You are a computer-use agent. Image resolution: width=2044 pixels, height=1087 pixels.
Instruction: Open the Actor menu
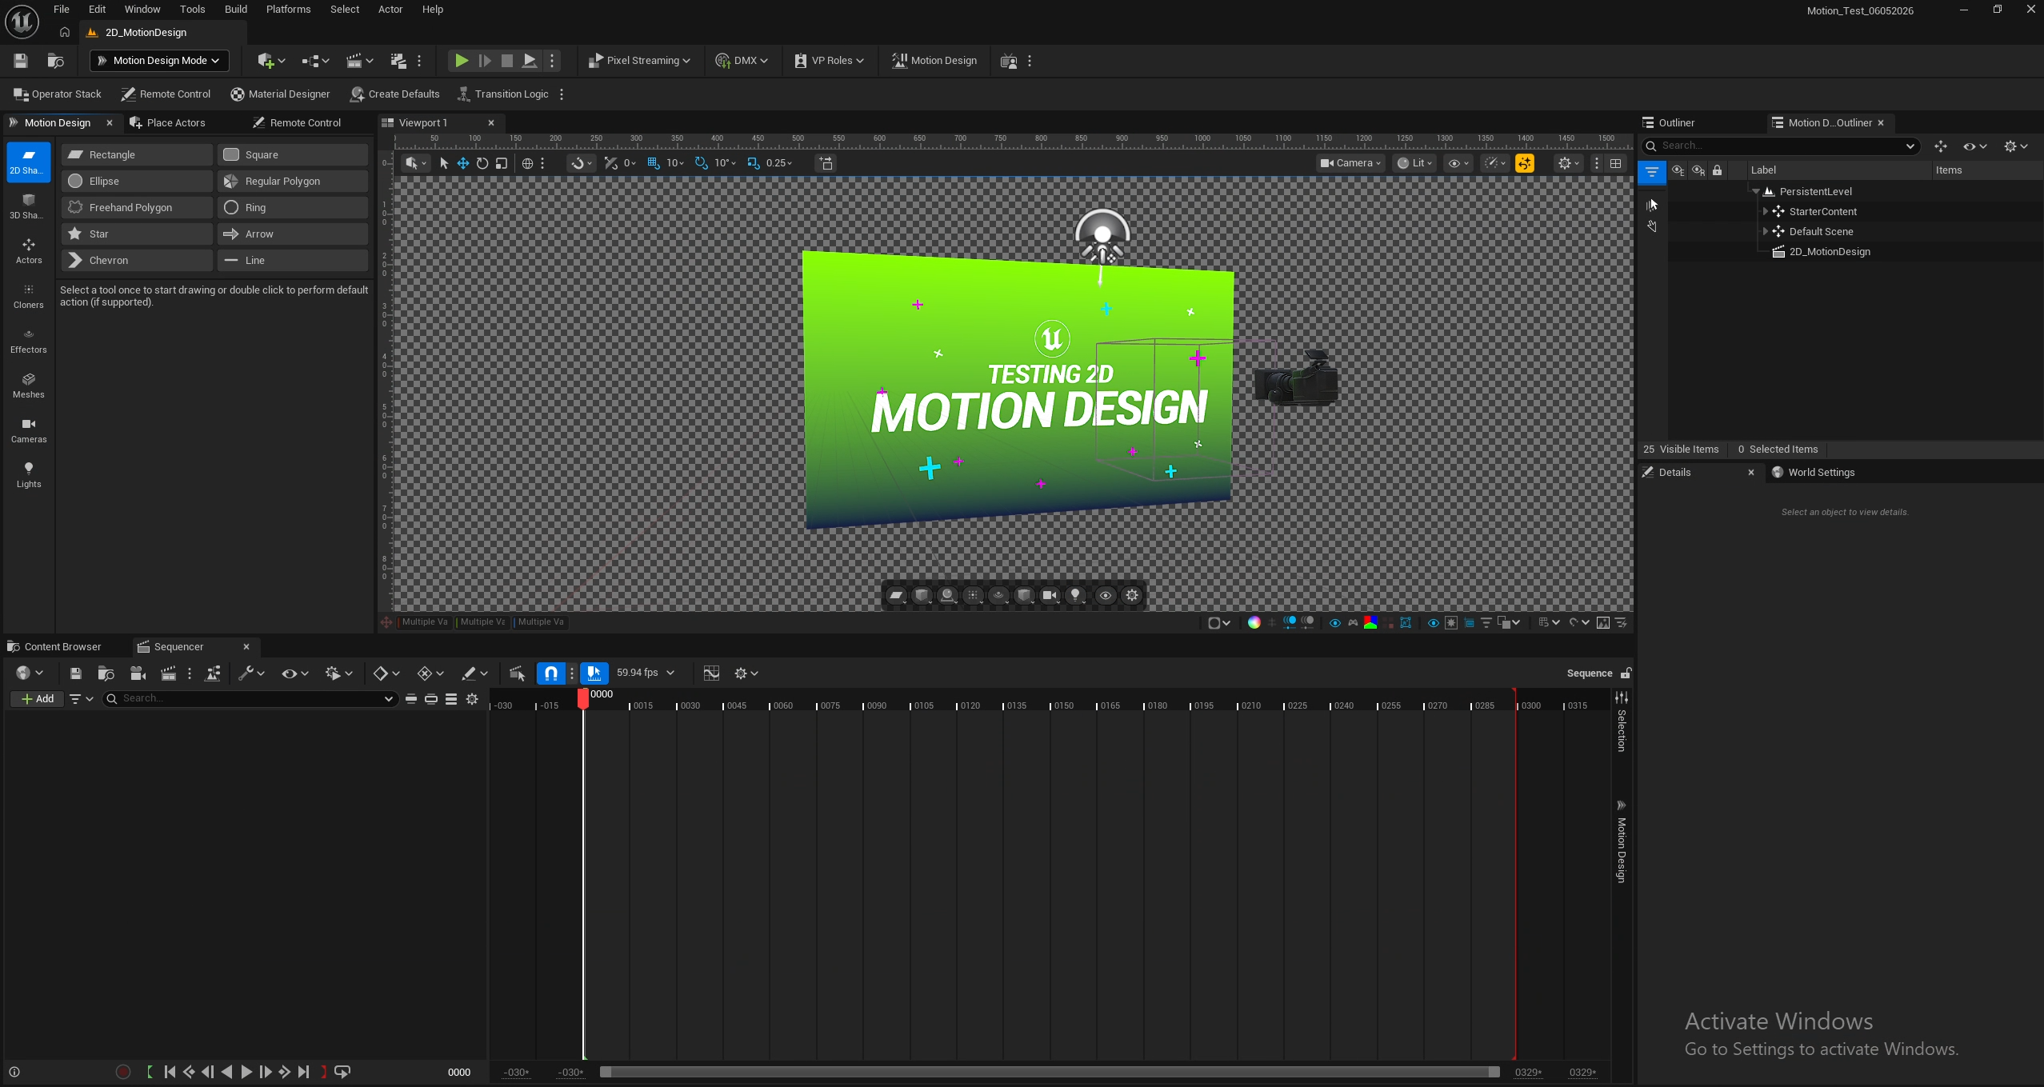[x=390, y=10]
